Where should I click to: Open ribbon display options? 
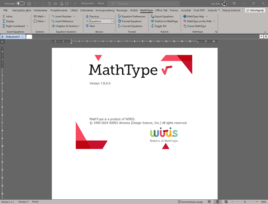pos(234,3)
